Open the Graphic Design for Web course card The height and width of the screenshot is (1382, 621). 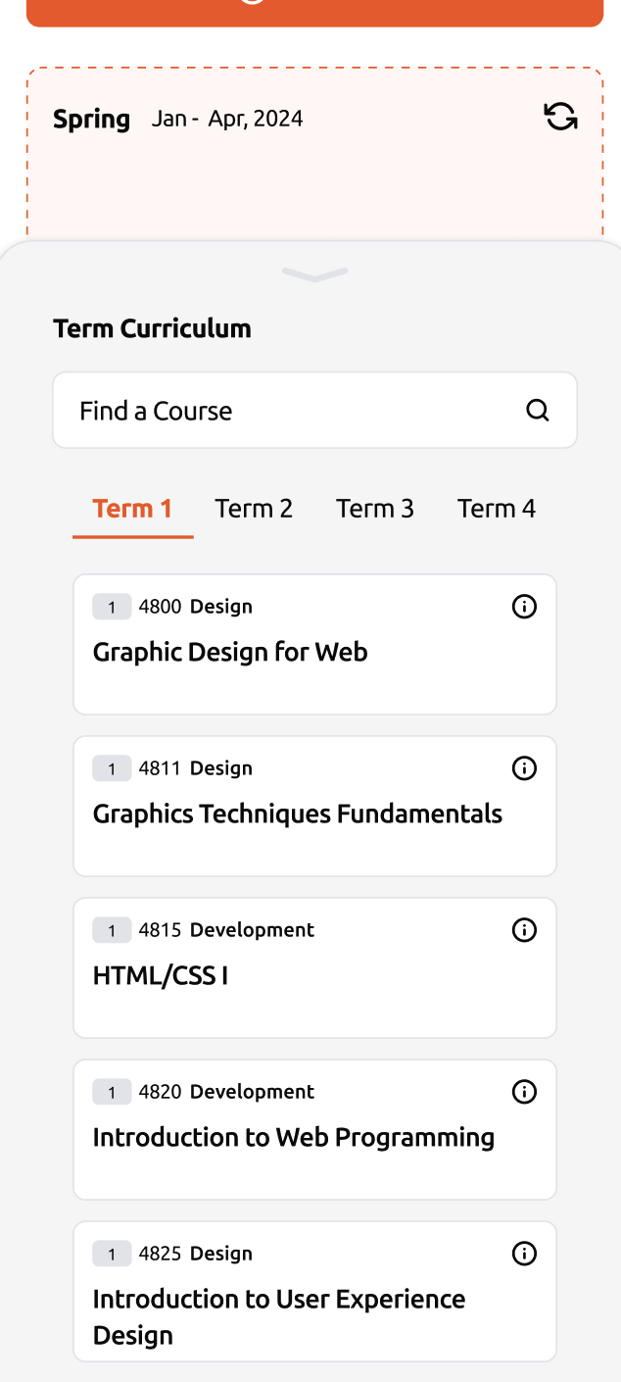[x=294, y=654]
